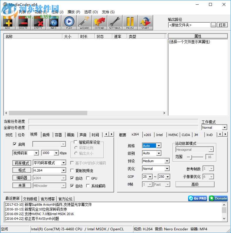The image size is (231, 233).
Task: Click the 打开 output folder button
Action: pos(222,25)
